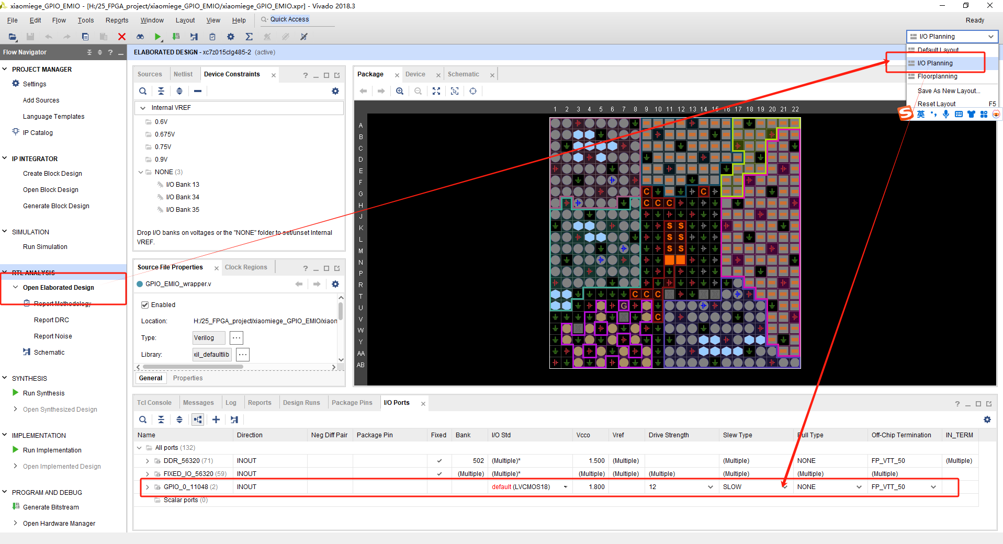The width and height of the screenshot is (1003, 544).
Task: Click Run Simulation
Action: click(x=45, y=247)
